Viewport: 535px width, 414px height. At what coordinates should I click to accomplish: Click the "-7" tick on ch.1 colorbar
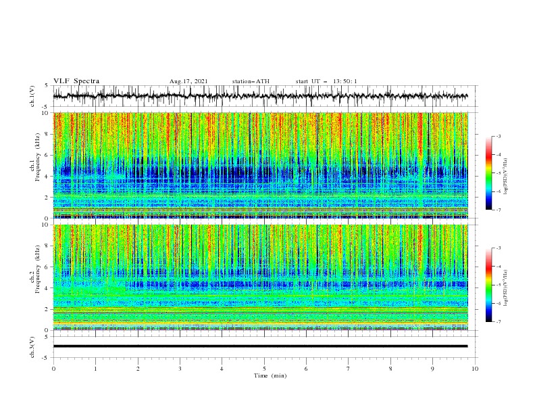498,210
